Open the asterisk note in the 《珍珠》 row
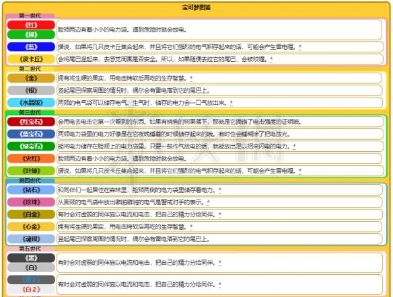The width and height of the screenshot is (393, 297). 208,202
